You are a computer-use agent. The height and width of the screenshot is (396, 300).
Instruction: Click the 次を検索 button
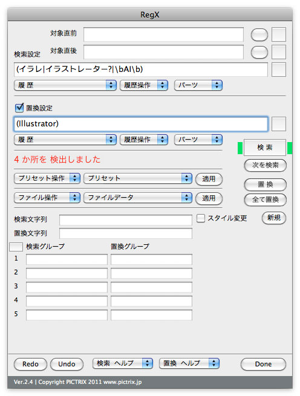click(266, 166)
